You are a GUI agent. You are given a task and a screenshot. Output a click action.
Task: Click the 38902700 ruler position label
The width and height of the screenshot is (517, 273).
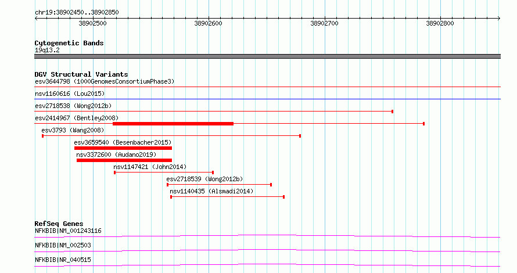(325, 23)
